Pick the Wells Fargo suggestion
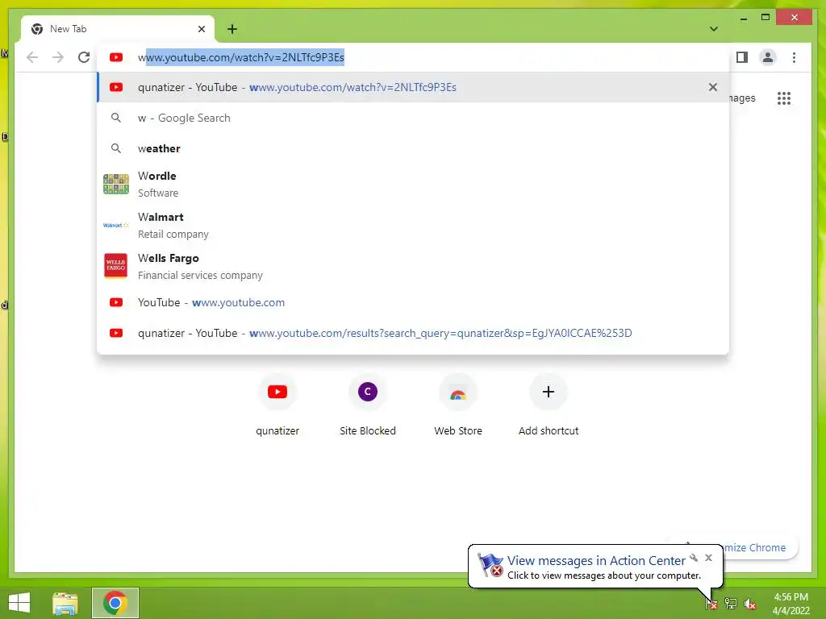Screen dimensions: 826x619 coord(413,266)
